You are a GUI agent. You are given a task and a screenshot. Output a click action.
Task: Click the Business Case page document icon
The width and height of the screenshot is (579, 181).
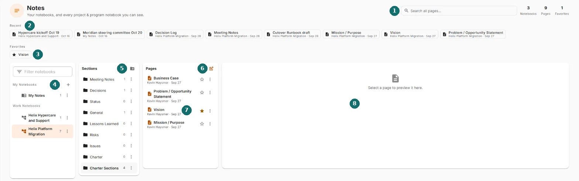(150, 78)
